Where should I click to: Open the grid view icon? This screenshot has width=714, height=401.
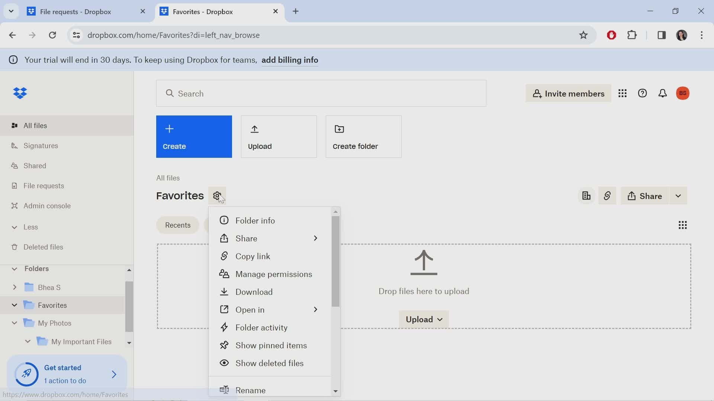click(x=682, y=225)
